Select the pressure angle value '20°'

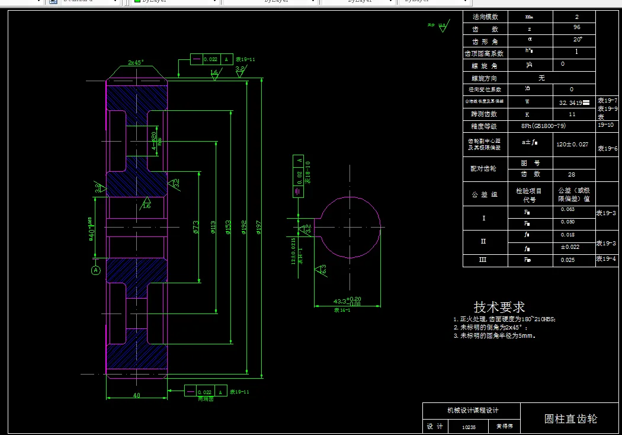click(578, 39)
